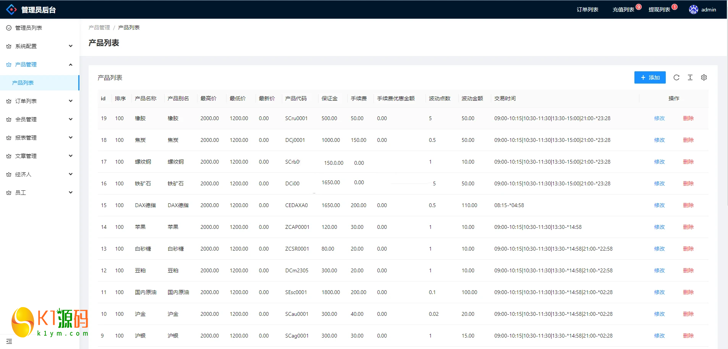Click 删除 for the DAX德指 product row
This screenshot has width=728, height=349.
pyautogui.click(x=688, y=205)
